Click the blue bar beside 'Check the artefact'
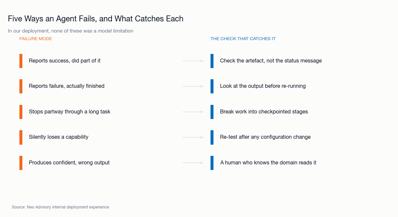The width and height of the screenshot is (398, 217). pos(212,61)
